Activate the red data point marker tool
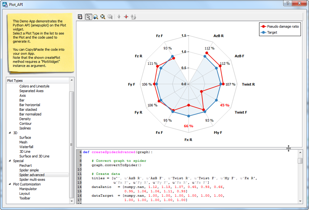The image size is (309, 210). pyautogui.click(x=126, y=17)
